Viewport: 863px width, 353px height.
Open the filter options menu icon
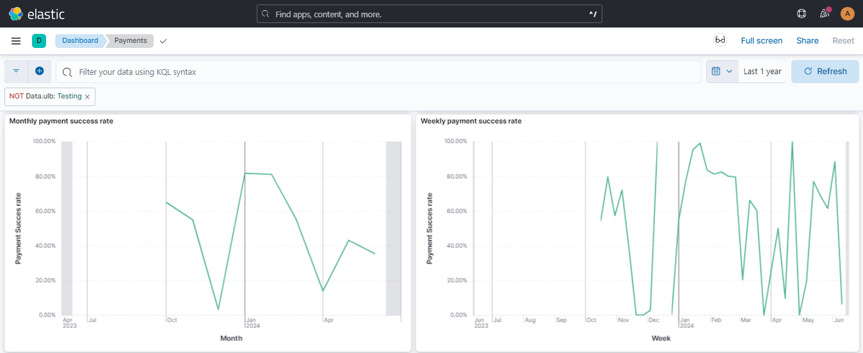point(17,72)
